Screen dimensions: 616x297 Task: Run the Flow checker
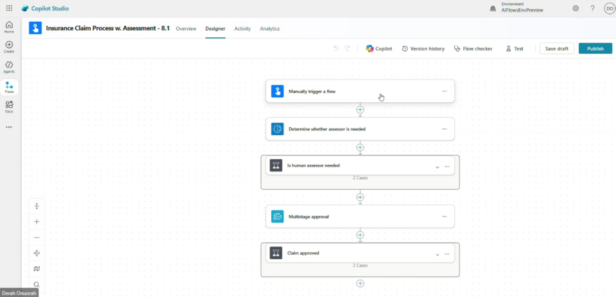click(x=473, y=49)
